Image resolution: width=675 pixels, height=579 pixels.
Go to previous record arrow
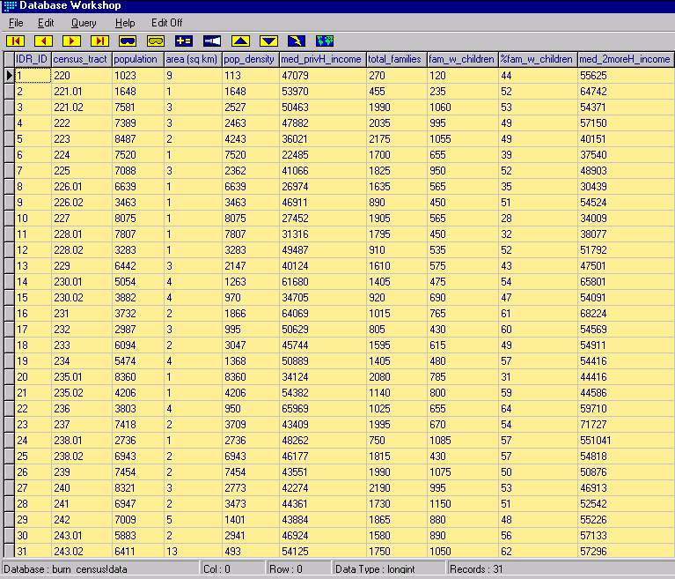point(43,41)
